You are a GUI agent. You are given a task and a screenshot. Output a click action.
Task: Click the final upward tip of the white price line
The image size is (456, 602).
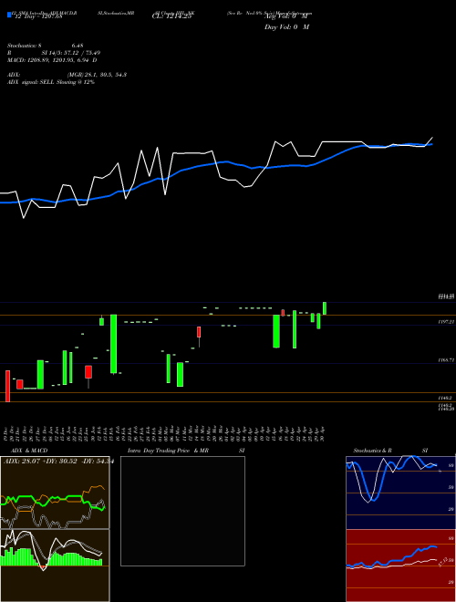(x=432, y=138)
